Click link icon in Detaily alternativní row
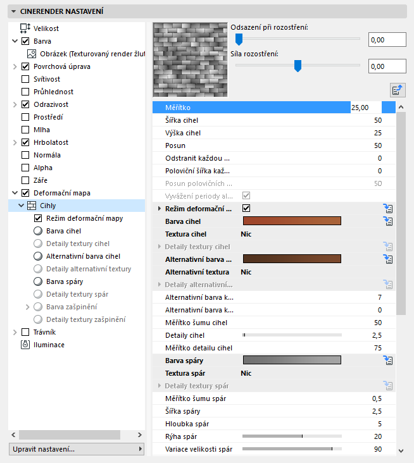This screenshot has width=414, height=463. pos(387,285)
